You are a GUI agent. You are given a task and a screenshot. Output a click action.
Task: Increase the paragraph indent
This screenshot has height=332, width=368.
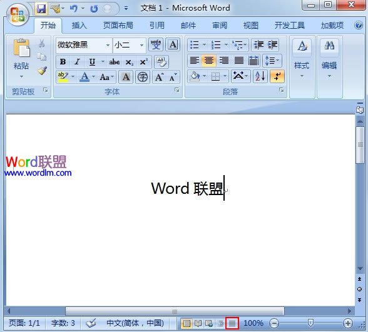coord(272,44)
